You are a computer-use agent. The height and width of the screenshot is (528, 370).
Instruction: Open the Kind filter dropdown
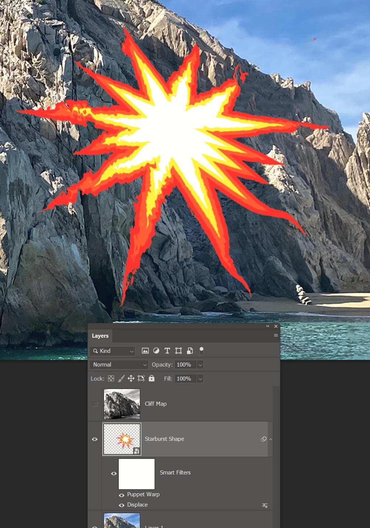(x=113, y=351)
